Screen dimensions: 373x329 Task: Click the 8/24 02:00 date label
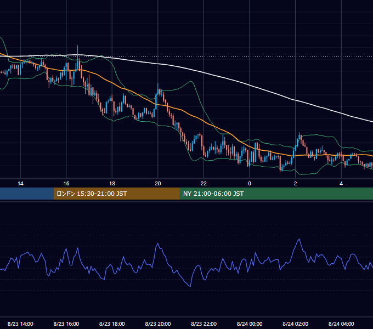[296, 324]
